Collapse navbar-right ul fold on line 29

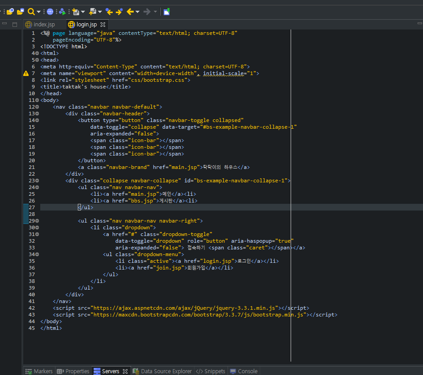pos(37,221)
